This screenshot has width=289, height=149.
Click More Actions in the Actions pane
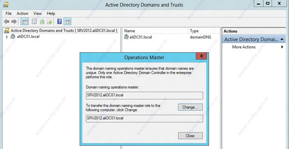tap(244, 47)
